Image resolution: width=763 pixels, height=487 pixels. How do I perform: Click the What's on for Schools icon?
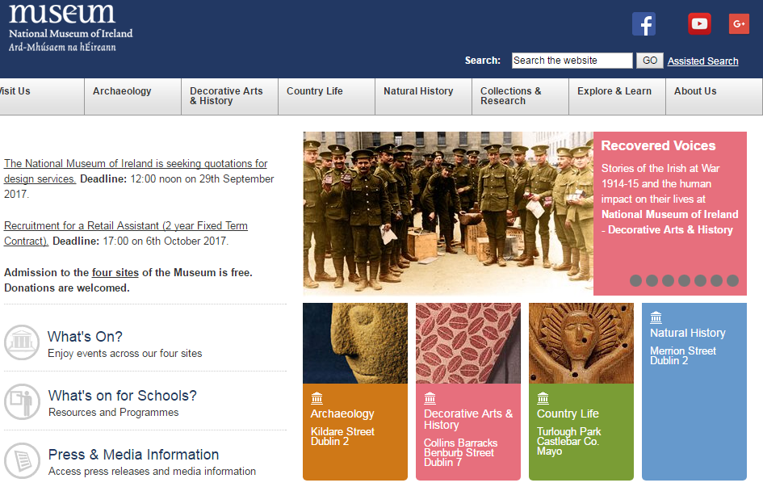[22, 401]
